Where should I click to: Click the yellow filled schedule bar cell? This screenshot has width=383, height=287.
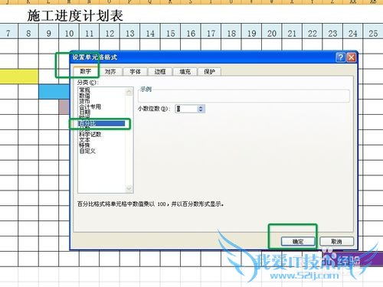coord(19,77)
